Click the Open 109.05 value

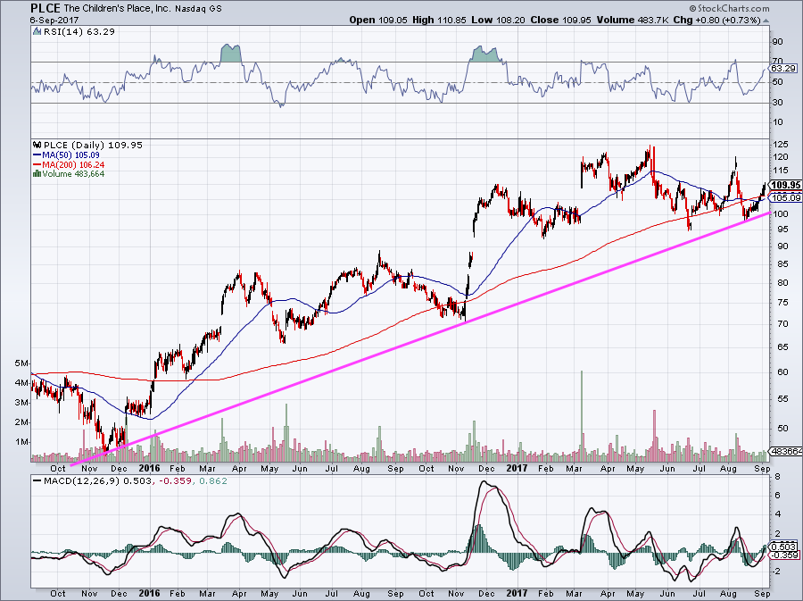click(x=378, y=20)
